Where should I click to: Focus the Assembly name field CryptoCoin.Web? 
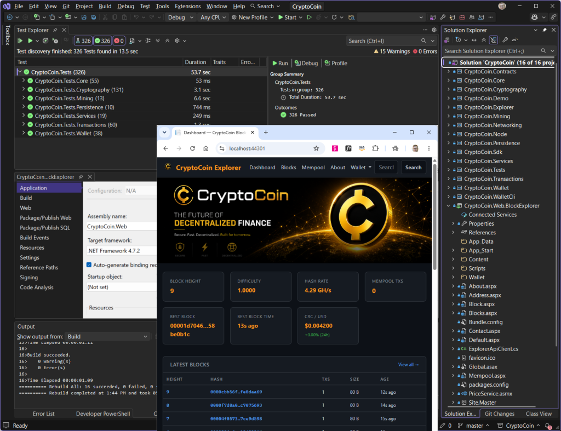click(x=122, y=226)
